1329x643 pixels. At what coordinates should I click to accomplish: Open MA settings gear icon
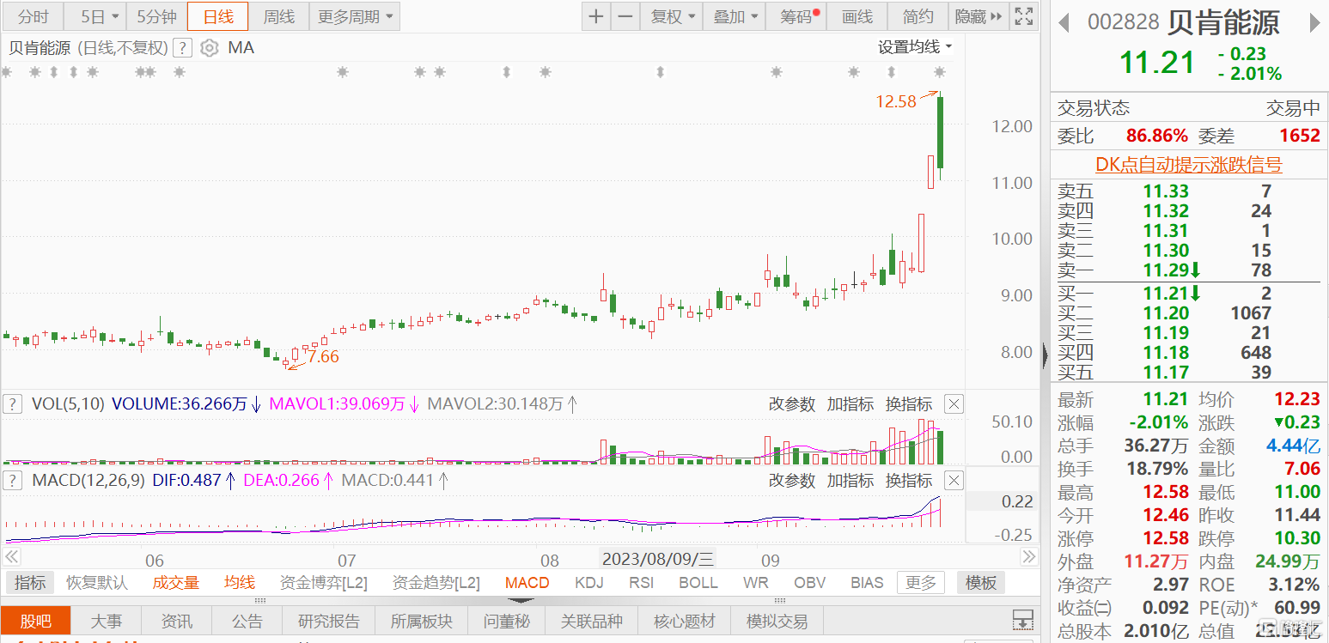coord(209,48)
